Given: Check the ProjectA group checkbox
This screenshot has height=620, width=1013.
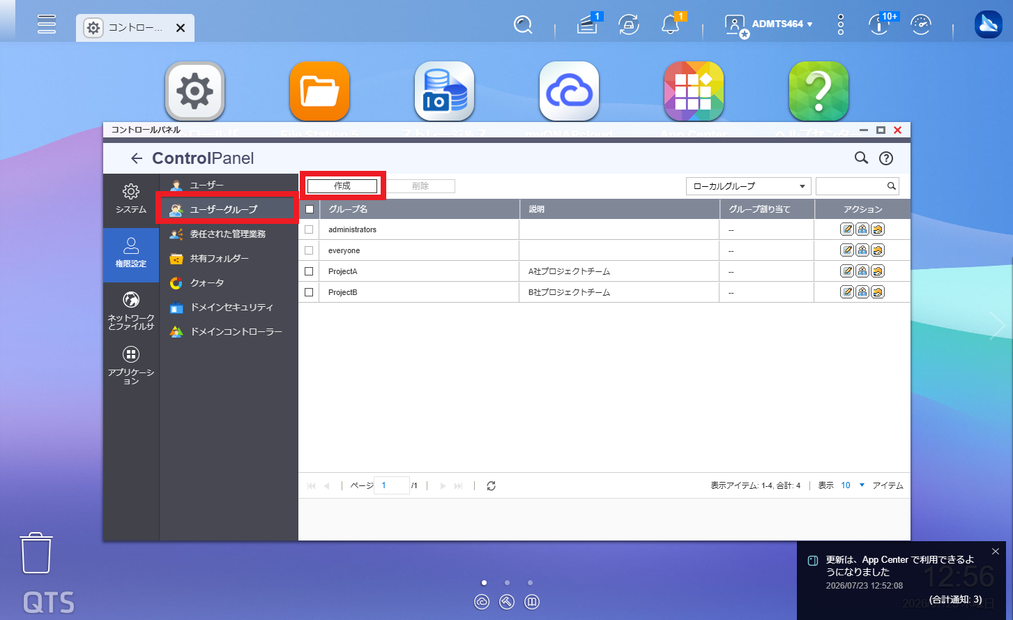Looking at the screenshot, I should coord(309,271).
